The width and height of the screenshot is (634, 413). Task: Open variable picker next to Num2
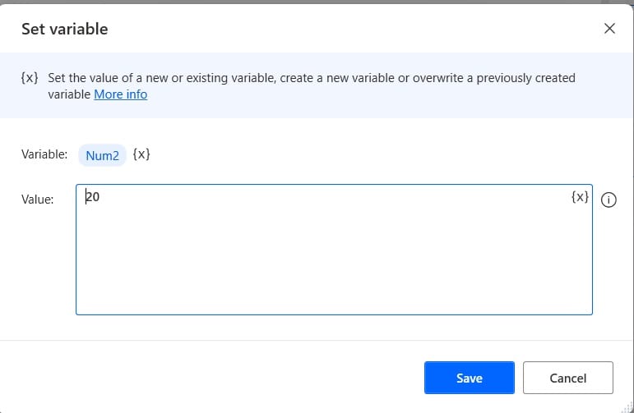[x=141, y=154]
